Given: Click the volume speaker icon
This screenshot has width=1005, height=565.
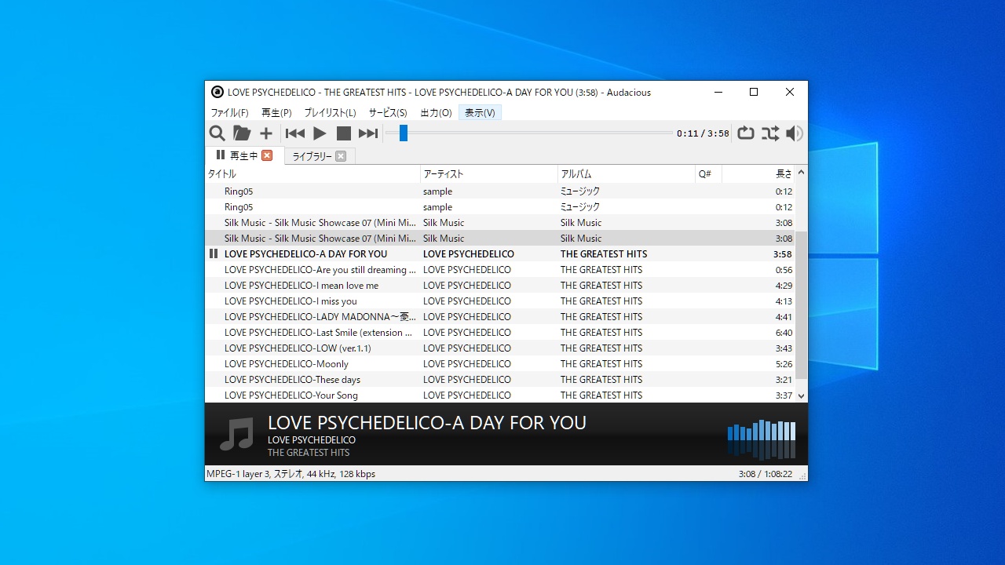Looking at the screenshot, I should (795, 133).
